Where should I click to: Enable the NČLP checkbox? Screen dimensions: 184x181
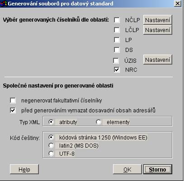coord(117,20)
